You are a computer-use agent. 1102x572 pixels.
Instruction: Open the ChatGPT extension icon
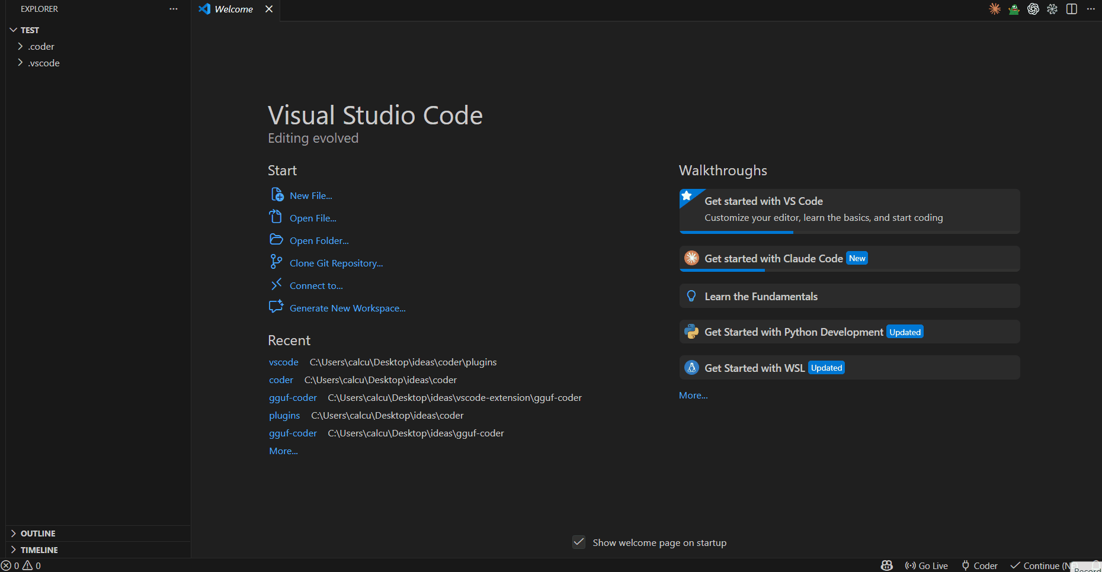pyautogui.click(x=1033, y=9)
